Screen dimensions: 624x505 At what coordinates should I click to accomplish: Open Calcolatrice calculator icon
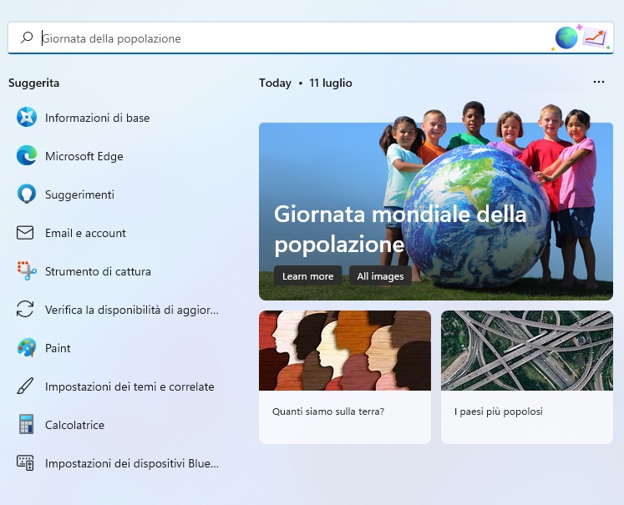click(x=26, y=424)
